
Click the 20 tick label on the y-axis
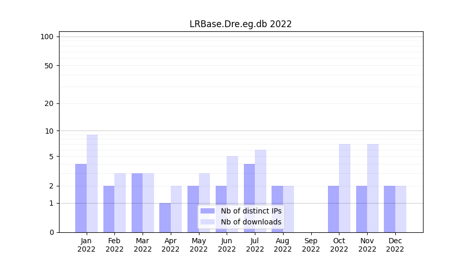tap(49, 103)
